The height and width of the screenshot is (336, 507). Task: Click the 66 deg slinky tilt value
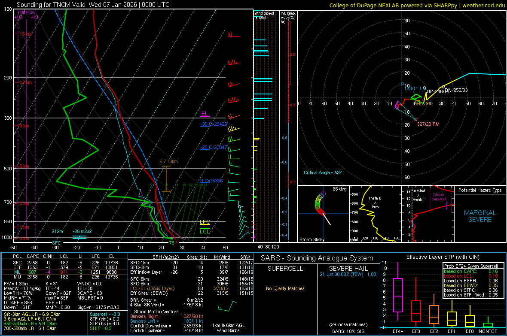click(x=339, y=189)
